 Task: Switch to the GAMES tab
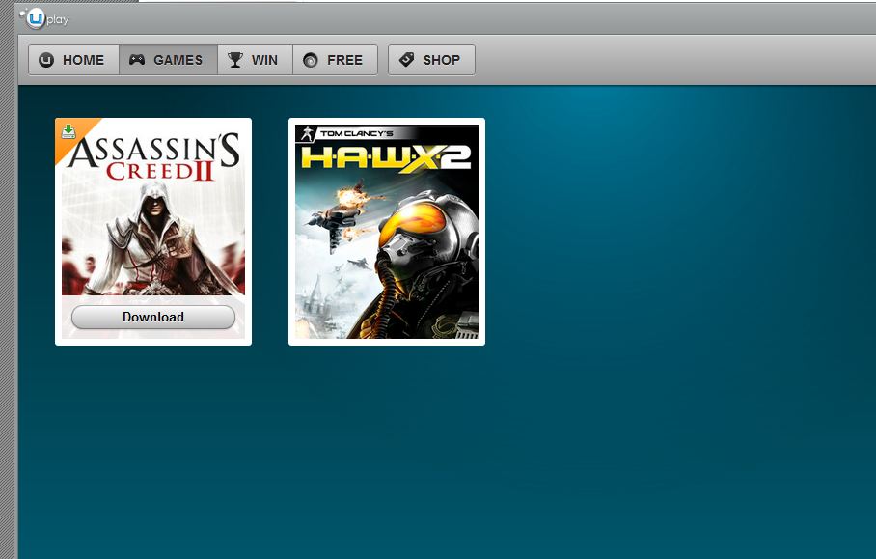168,60
